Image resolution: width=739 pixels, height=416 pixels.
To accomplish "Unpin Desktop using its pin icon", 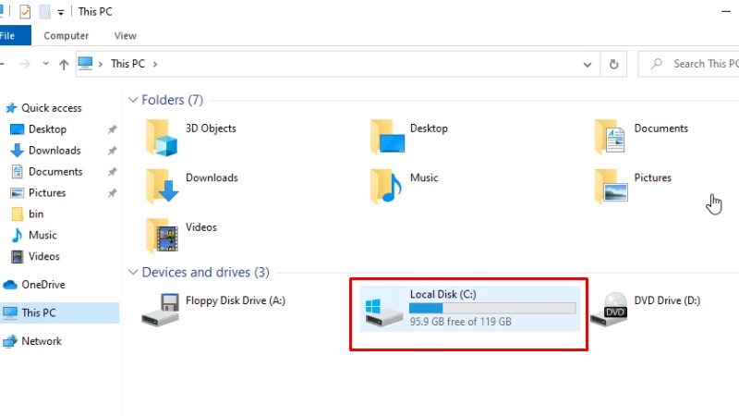I will [112, 129].
